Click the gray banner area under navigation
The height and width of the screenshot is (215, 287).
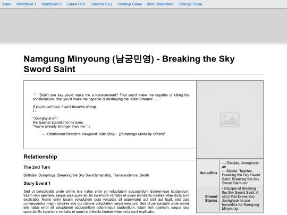tap(143, 26)
